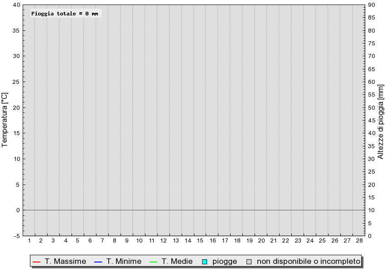Click the non disponibile o incompleto label

[308, 262]
